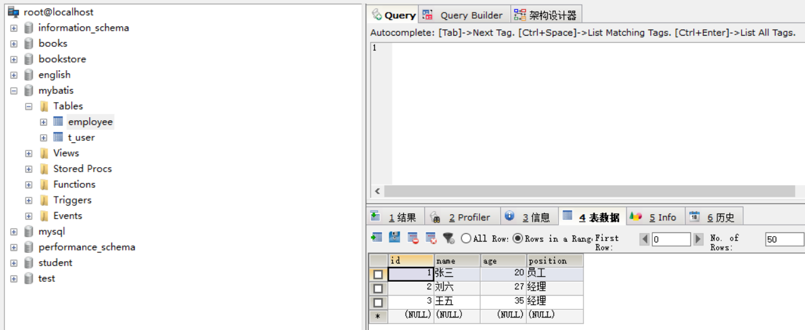The height and width of the screenshot is (330, 805).
Task: Click the save changes disk icon
Action: (x=394, y=238)
